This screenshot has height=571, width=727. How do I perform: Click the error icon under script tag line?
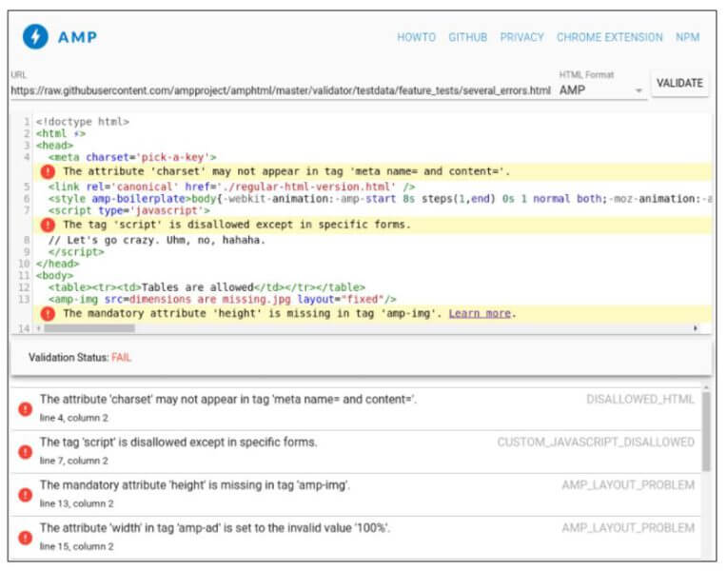point(48,226)
